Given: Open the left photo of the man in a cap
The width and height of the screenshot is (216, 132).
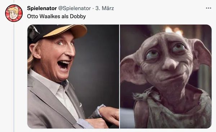Looking at the screenshot, I should [x=73, y=76].
